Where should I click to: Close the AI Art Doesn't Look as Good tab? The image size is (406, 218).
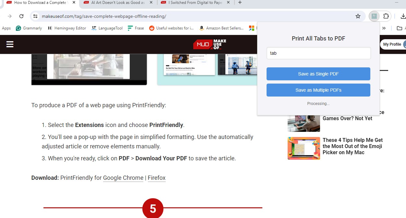click(x=151, y=3)
